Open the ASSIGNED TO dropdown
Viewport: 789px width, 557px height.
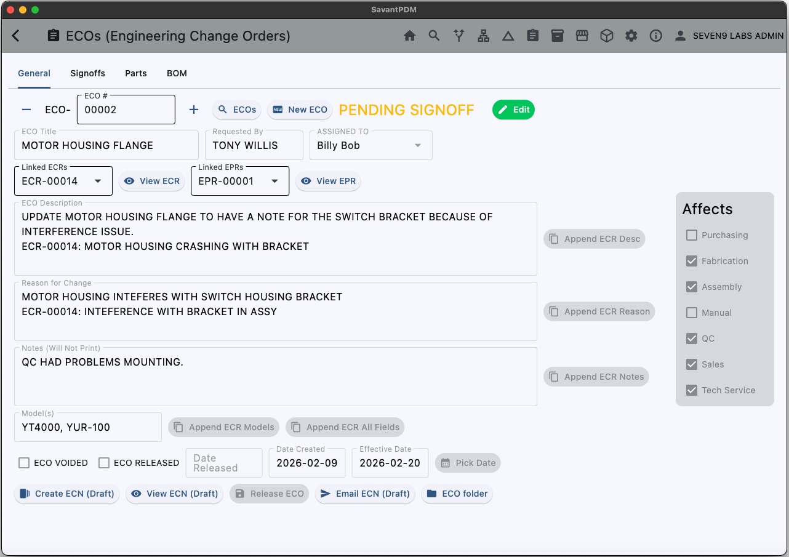point(418,146)
